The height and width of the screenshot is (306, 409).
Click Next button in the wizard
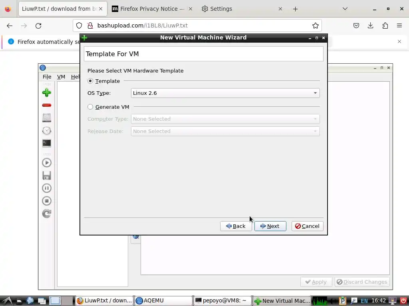(x=270, y=226)
